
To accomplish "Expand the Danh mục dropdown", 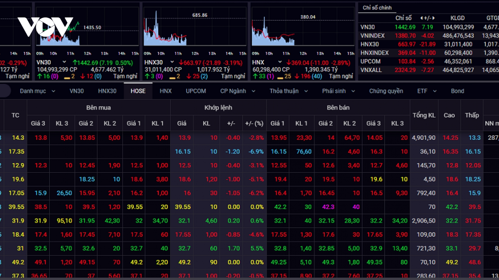I will click(53, 91).
